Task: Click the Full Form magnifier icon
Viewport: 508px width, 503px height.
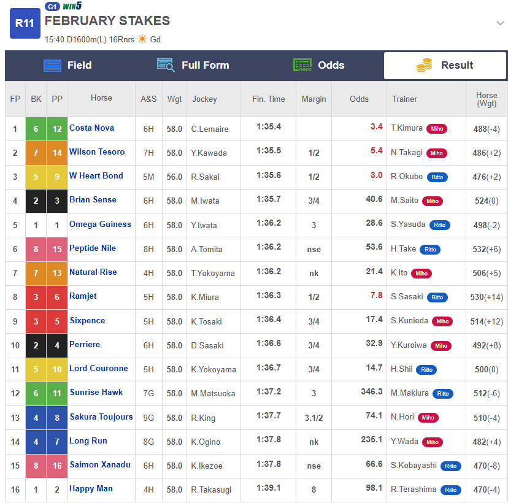Action: (x=166, y=66)
